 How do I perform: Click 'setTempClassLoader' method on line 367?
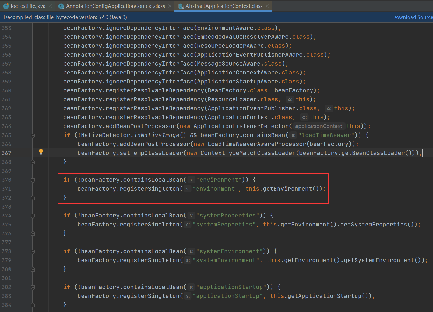(151, 153)
